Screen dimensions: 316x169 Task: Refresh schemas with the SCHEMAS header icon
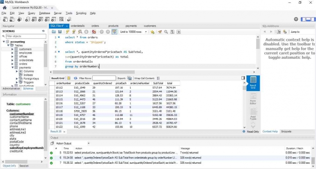click(44, 31)
